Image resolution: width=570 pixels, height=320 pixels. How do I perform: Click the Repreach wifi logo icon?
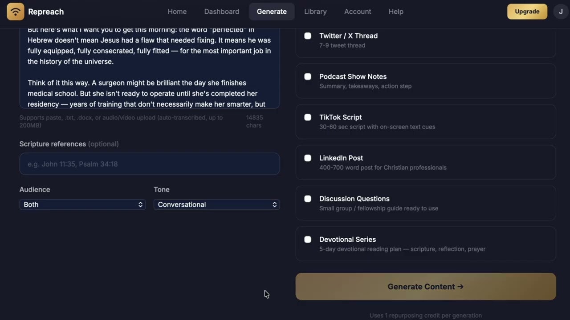pyautogui.click(x=16, y=12)
